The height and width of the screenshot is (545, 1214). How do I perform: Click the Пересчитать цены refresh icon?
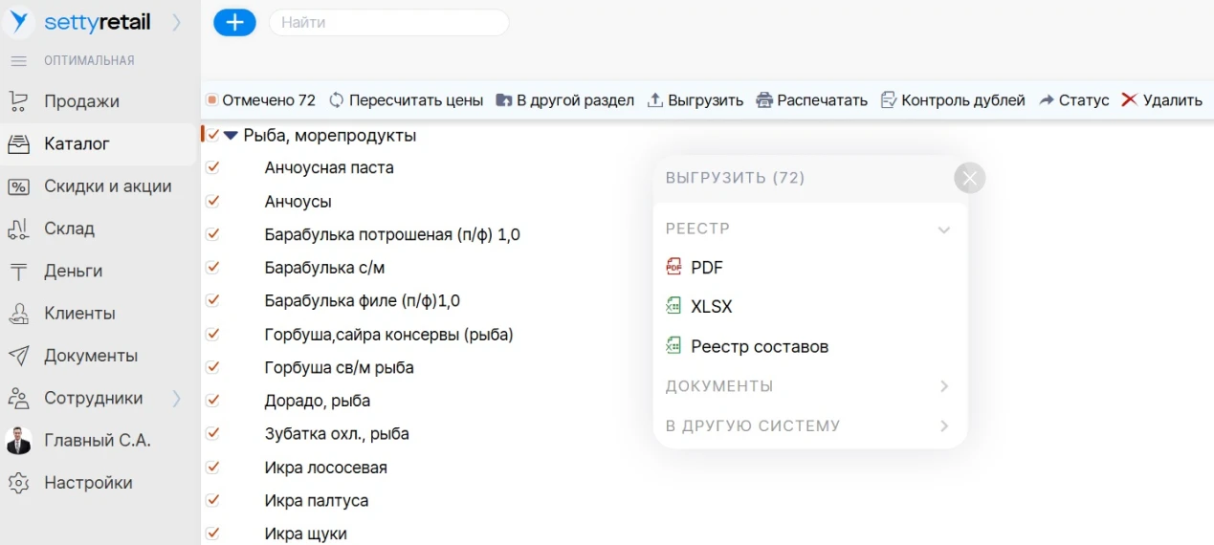tap(336, 100)
